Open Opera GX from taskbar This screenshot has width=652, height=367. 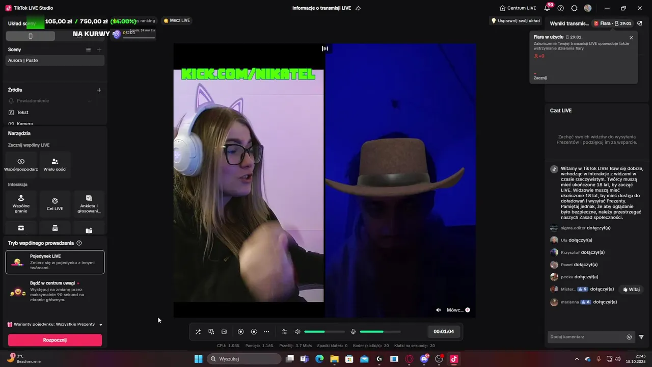point(409,359)
